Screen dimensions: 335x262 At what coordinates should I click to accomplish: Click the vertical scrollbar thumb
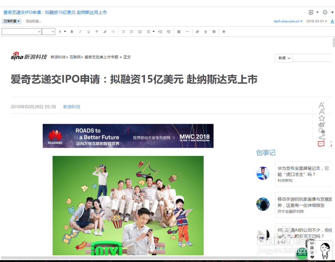(x=334, y=42)
